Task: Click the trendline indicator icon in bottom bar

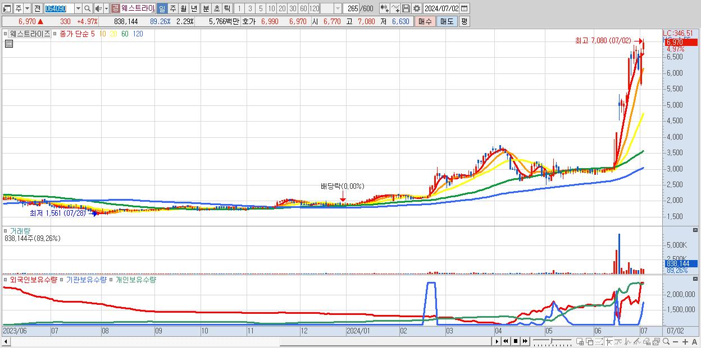Action: point(637,341)
